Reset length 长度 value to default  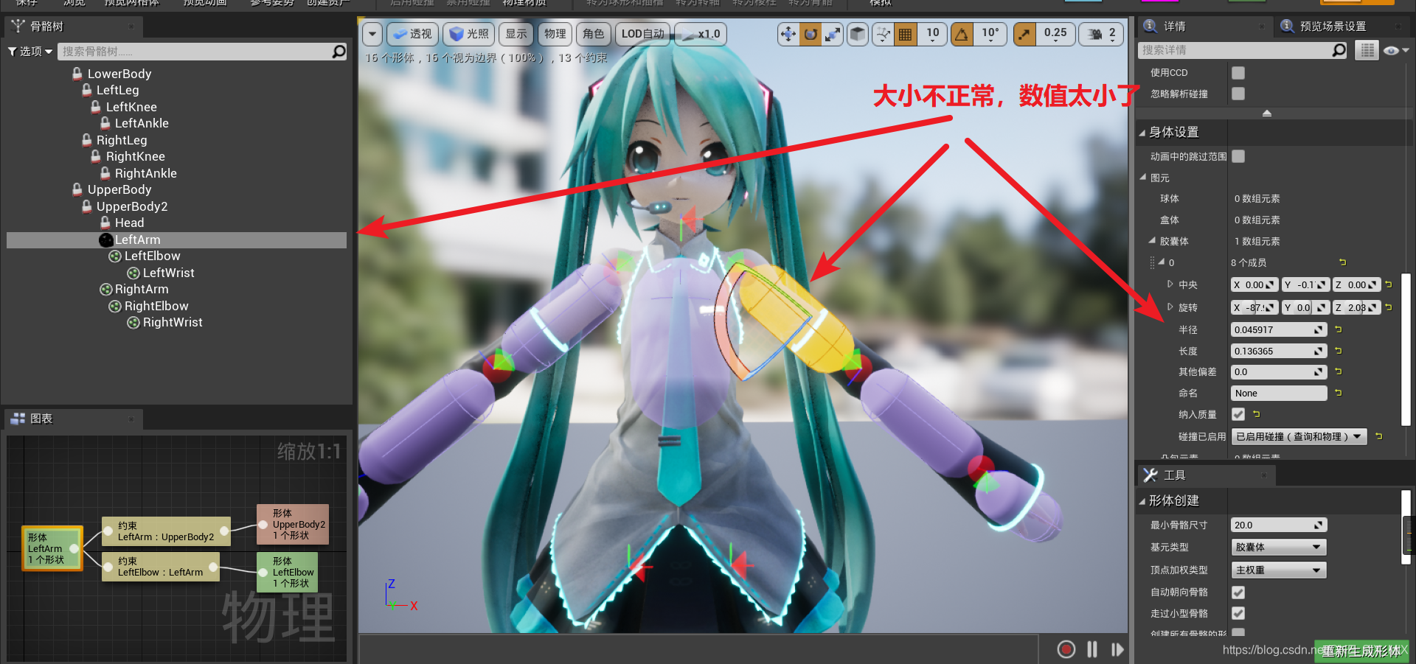pyautogui.click(x=1338, y=351)
